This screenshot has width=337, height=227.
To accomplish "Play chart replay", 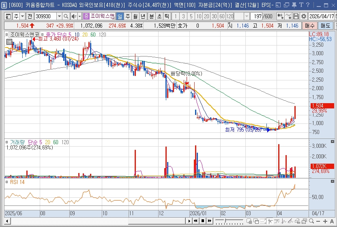I will click(x=189, y=221).
